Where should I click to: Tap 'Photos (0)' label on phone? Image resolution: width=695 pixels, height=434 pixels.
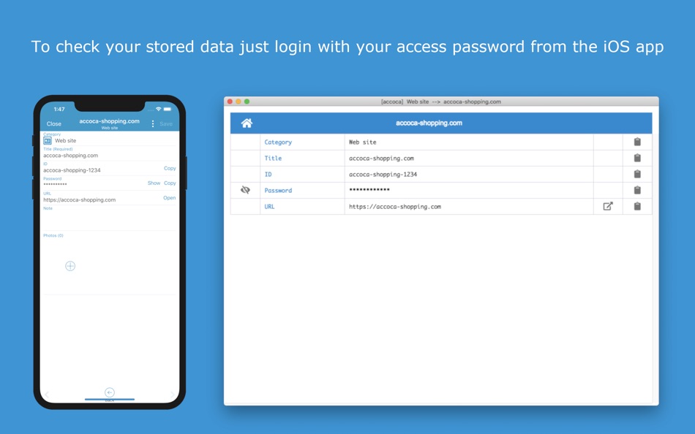[53, 235]
